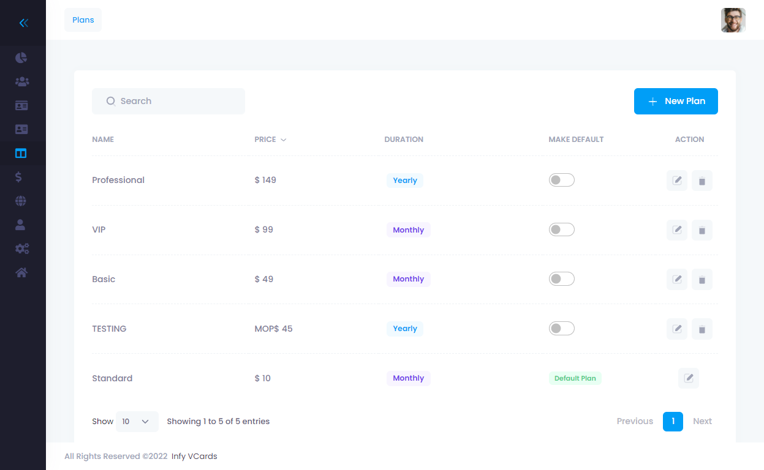Open the users group sidebar icon

[21, 81]
